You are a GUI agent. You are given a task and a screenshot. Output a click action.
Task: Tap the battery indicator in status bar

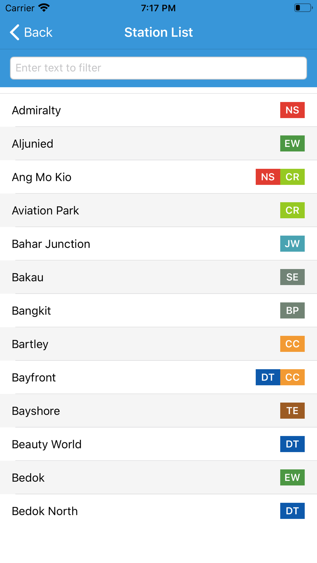point(303,8)
